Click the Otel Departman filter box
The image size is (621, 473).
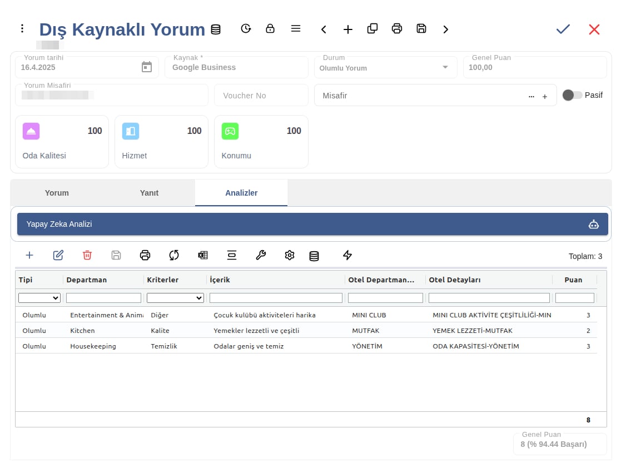click(x=385, y=298)
